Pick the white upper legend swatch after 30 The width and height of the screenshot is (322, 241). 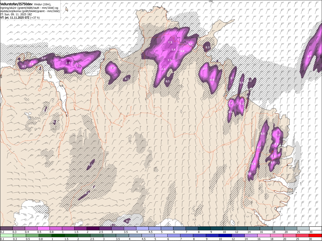point(316,228)
